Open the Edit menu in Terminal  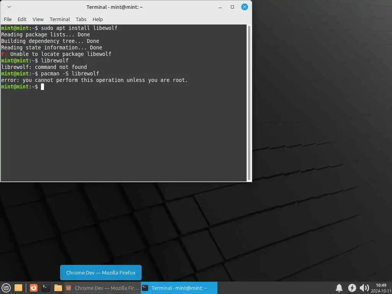click(x=22, y=19)
